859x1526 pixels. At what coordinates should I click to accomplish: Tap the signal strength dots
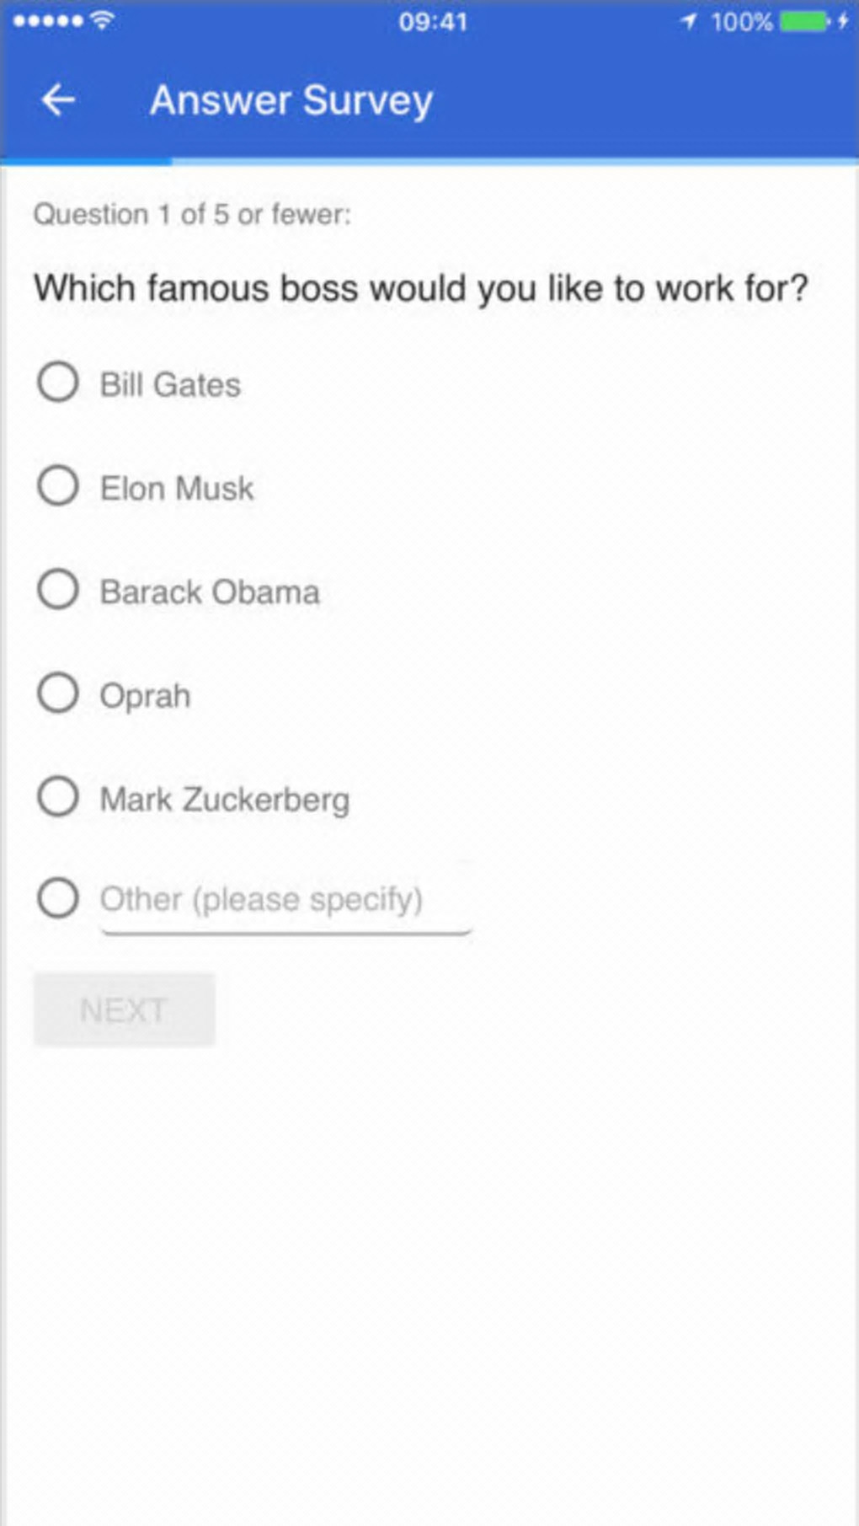pyautogui.click(x=48, y=21)
